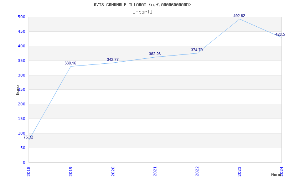The height and width of the screenshot is (178, 285).
Task: Click the Anno x-axis title
Action: pyautogui.click(x=276, y=174)
